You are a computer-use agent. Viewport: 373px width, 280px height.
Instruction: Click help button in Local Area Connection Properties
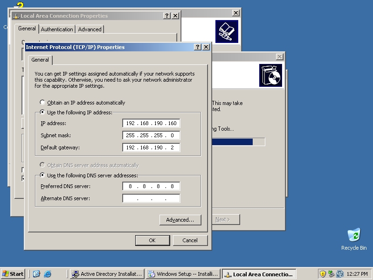(x=167, y=16)
